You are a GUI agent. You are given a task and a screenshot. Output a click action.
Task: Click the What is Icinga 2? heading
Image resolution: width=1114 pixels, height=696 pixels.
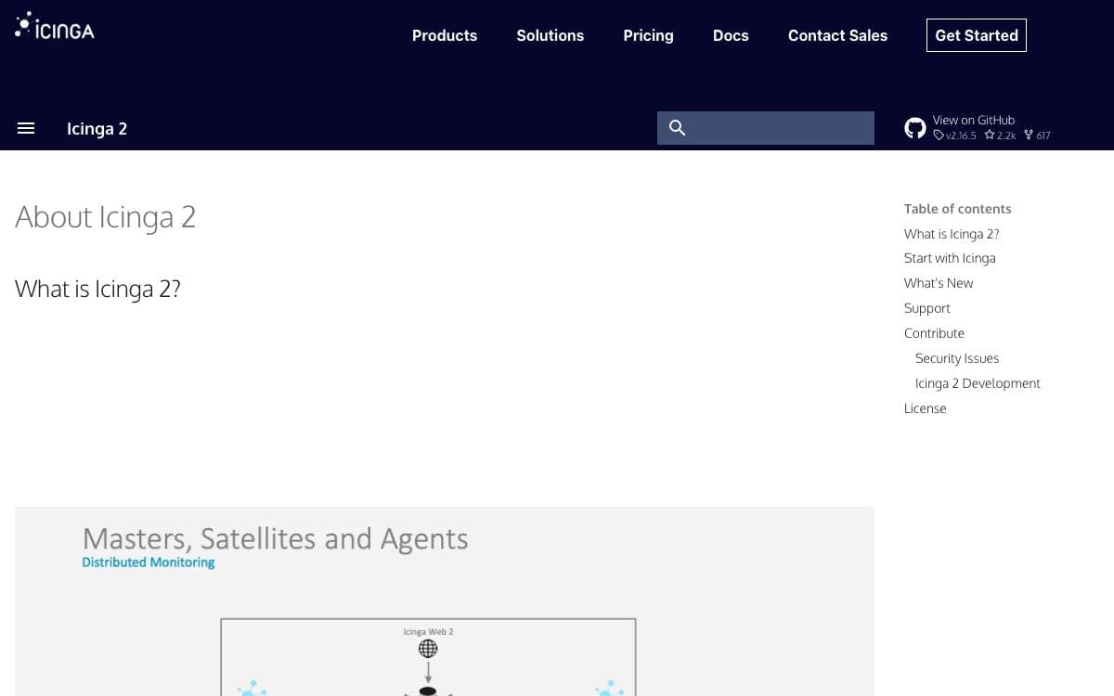97,289
